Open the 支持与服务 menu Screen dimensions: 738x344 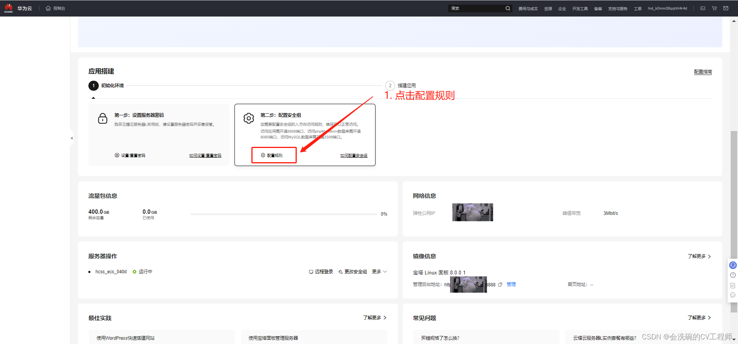pyautogui.click(x=617, y=9)
